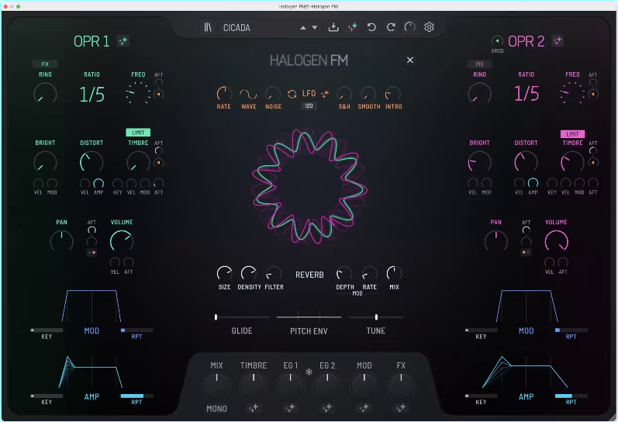This screenshot has height=422, width=618.
Task: Open settings gear icon
Action: tap(430, 27)
